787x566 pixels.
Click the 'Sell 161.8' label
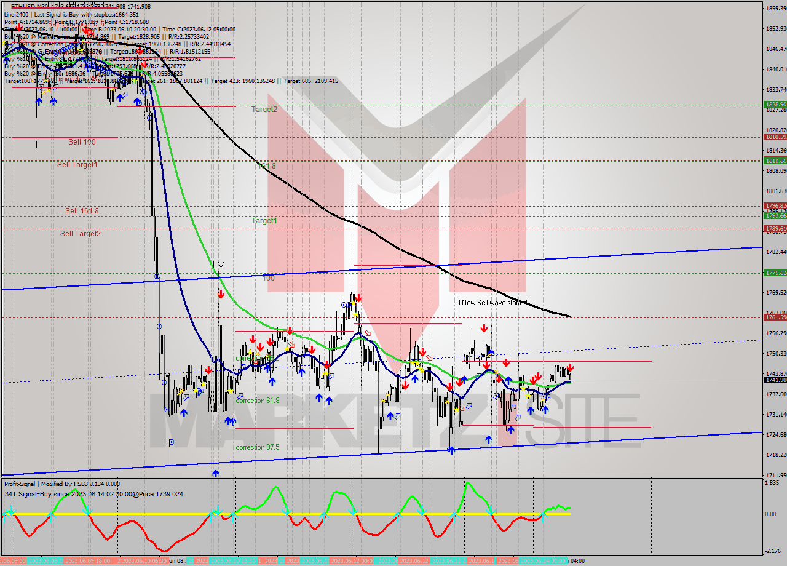tap(82, 211)
